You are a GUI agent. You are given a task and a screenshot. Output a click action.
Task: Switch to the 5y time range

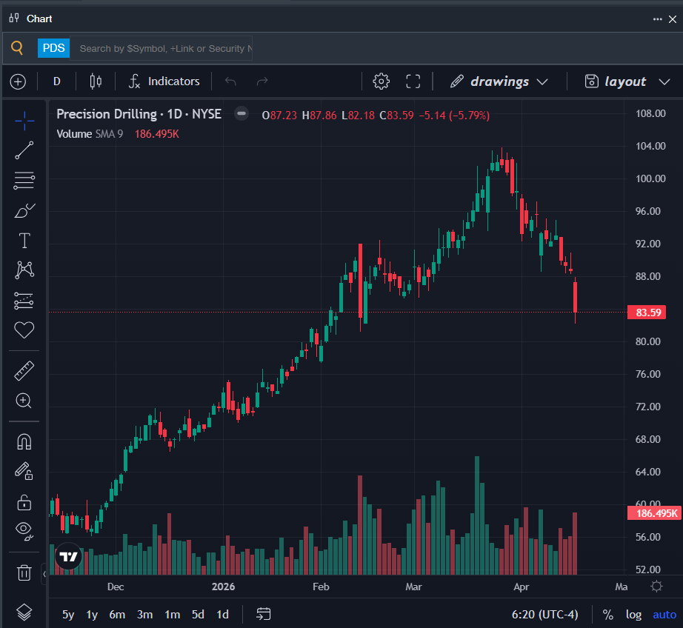click(68, 615)
